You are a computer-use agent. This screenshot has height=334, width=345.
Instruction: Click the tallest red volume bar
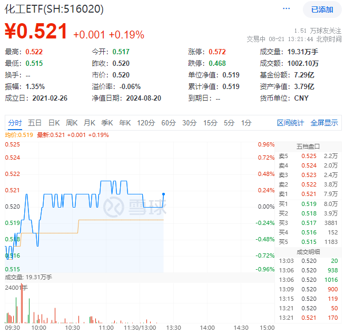tap(22, 303)
